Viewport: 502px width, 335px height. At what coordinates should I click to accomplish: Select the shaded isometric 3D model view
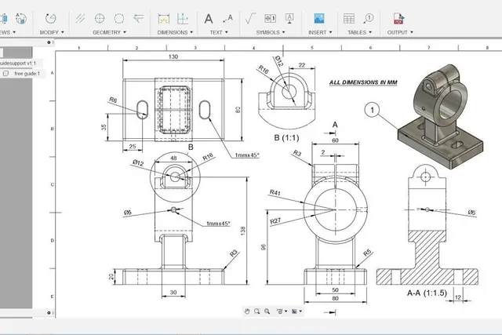440,117
